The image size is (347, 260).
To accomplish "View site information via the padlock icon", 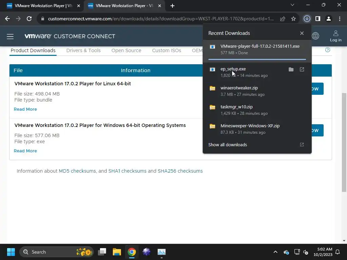I will coord(43,19).
